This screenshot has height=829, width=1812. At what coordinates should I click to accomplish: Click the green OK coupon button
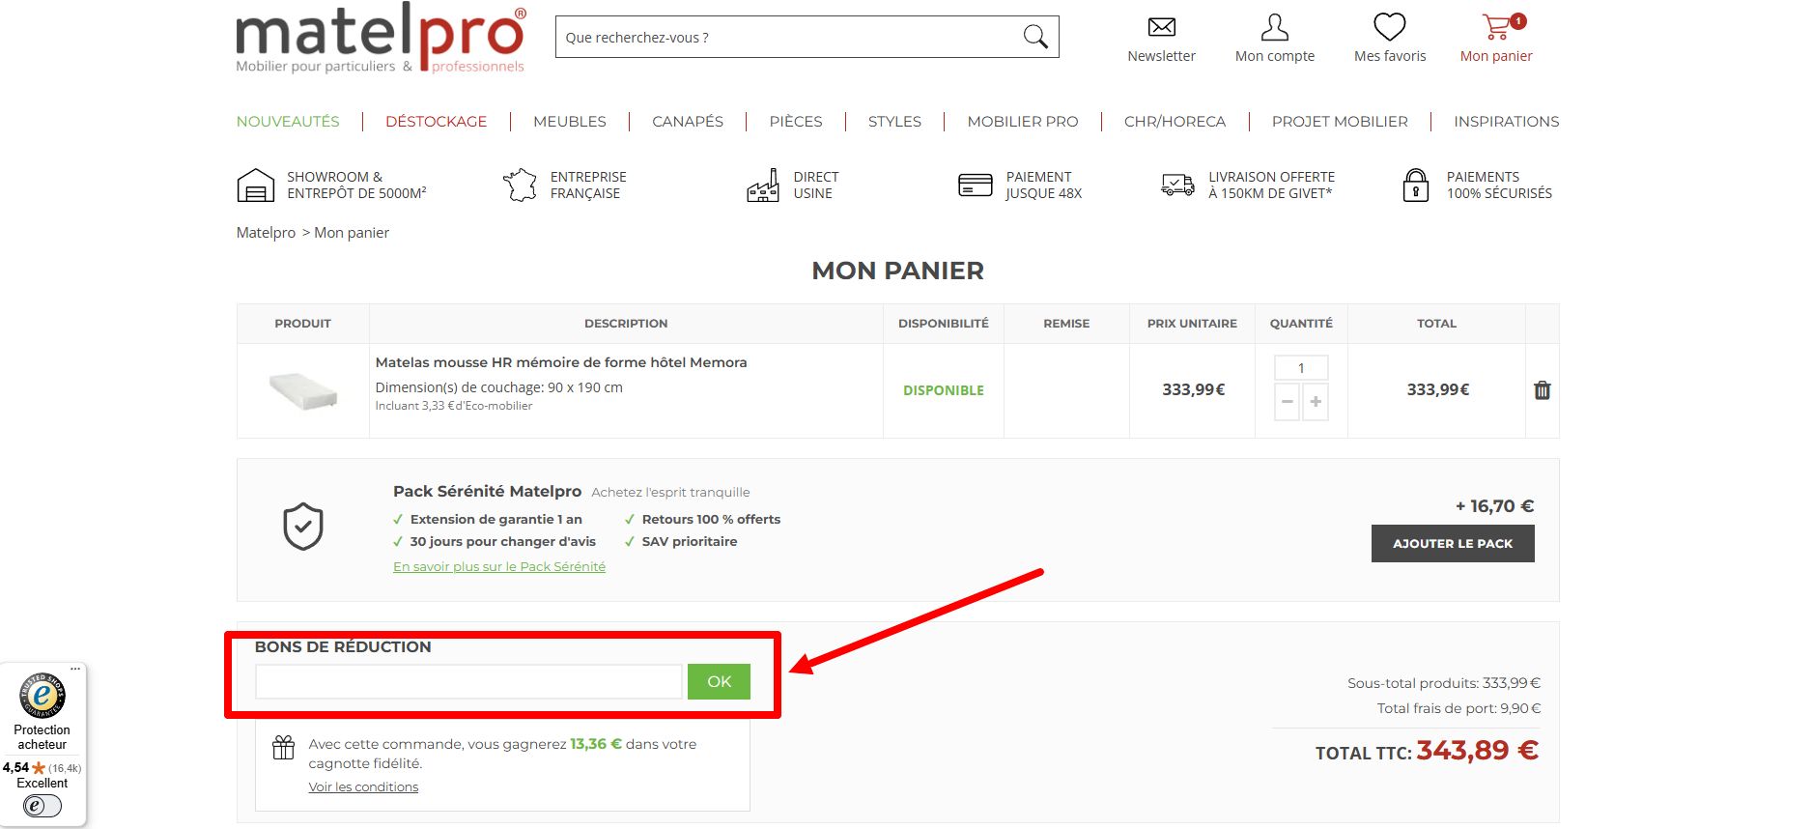point(719,681)
